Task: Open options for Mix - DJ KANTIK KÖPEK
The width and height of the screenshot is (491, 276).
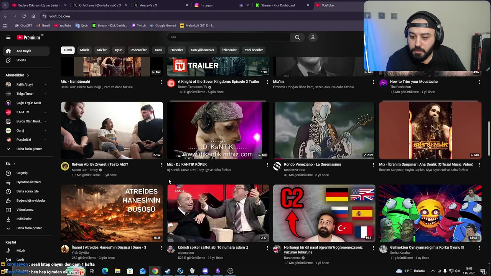Action: click(x=267, y=165)
